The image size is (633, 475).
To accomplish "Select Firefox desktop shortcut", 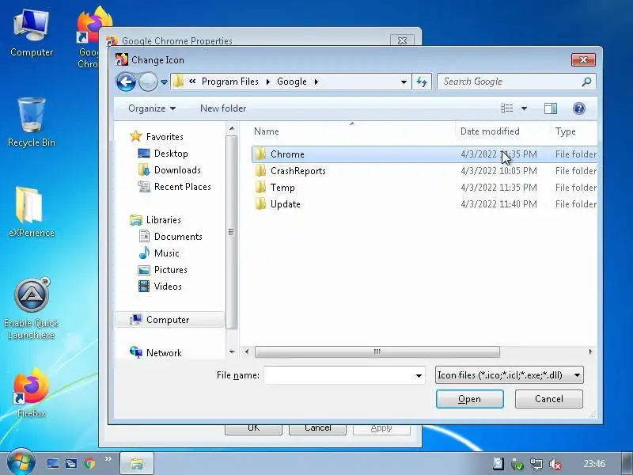I will tap(32, 393).
